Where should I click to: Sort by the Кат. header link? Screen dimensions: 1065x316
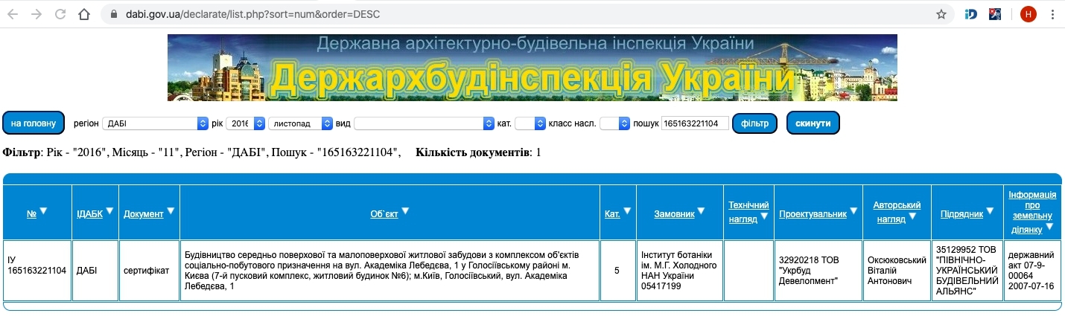pos(613,214)
